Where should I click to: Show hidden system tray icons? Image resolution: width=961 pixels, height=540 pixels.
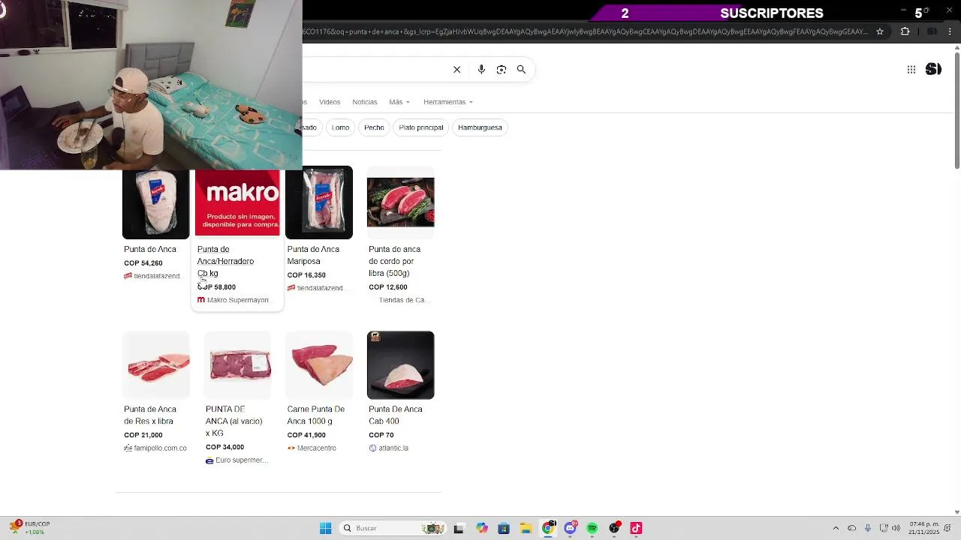point(836,528)
